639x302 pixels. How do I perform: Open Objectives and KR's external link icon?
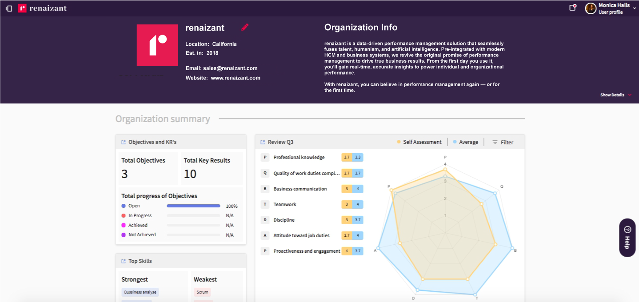pos(124,142)
